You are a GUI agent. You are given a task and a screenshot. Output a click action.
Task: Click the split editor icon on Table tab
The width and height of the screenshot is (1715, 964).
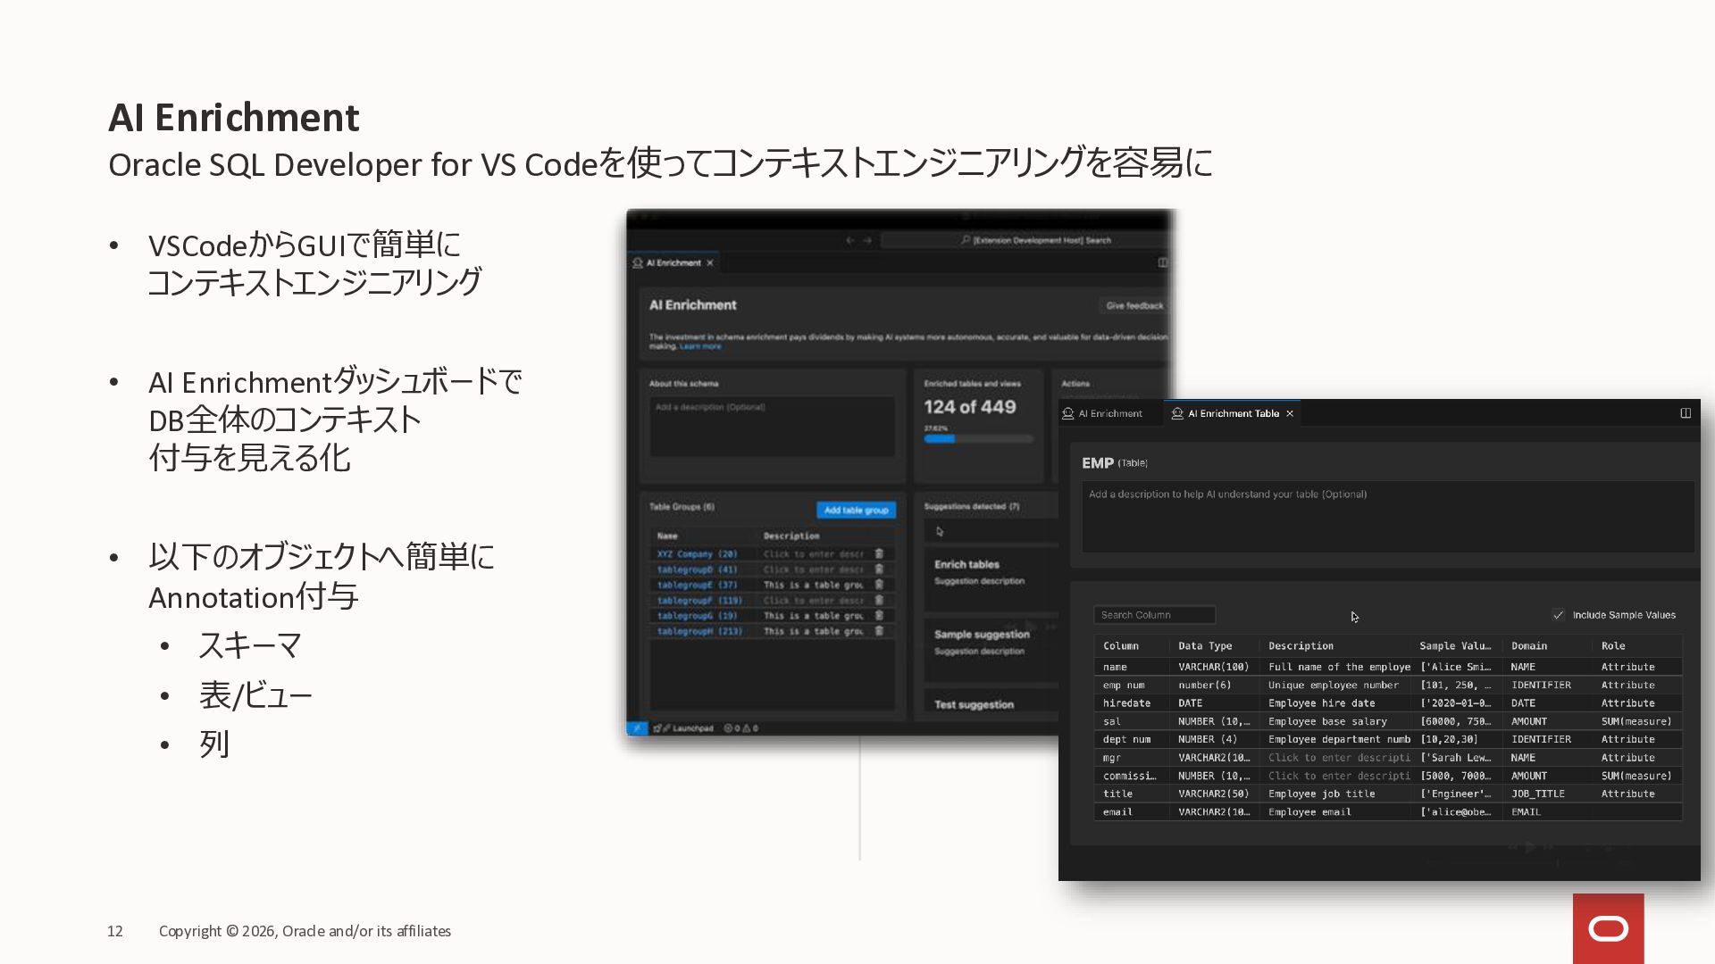point(1686,413)
